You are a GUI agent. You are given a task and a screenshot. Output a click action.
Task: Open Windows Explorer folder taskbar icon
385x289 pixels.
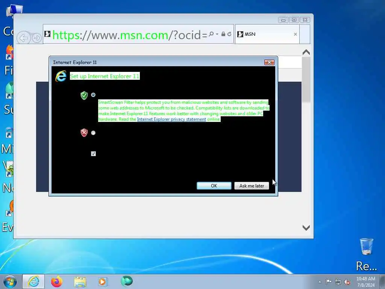click(80, 282)
